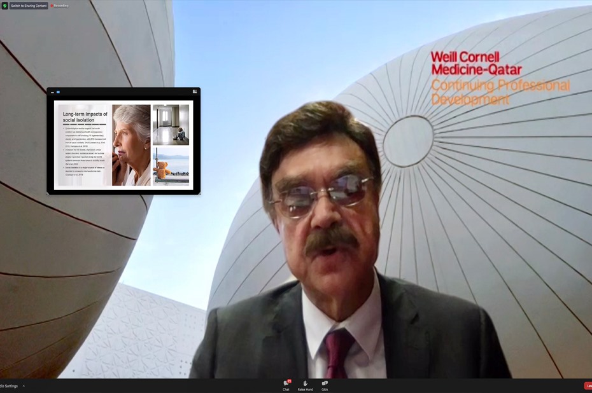592x393 pixels.
Task: Click the red Leave button
Action: point(588,386)
